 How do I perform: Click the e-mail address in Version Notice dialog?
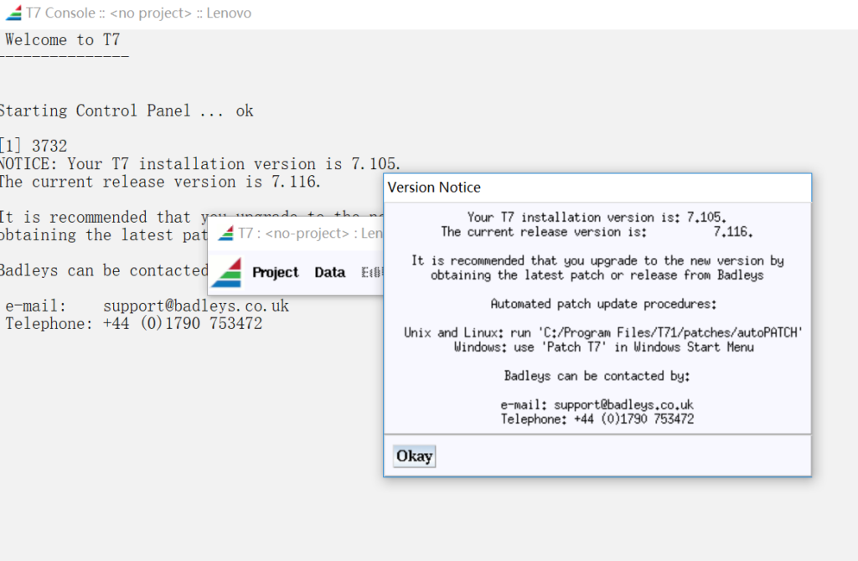pyautogui.click(x=623, y=404)
